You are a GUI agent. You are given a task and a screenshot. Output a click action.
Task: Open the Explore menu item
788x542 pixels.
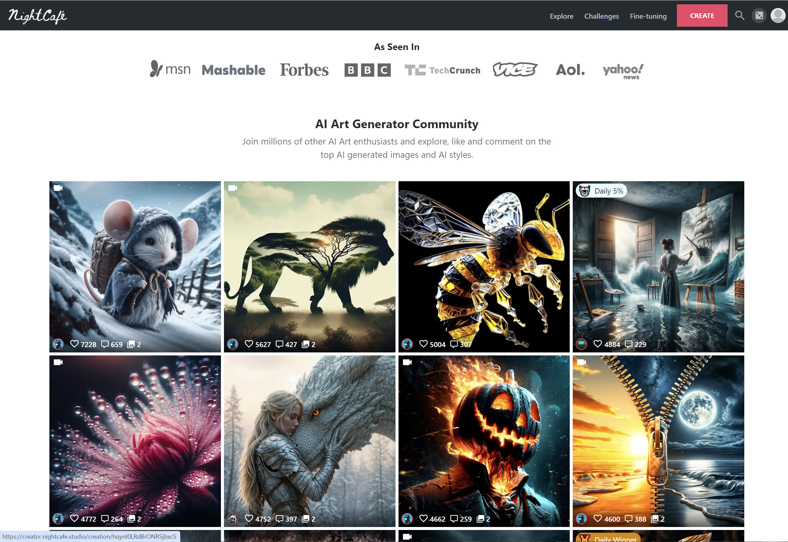coord(561,16)
